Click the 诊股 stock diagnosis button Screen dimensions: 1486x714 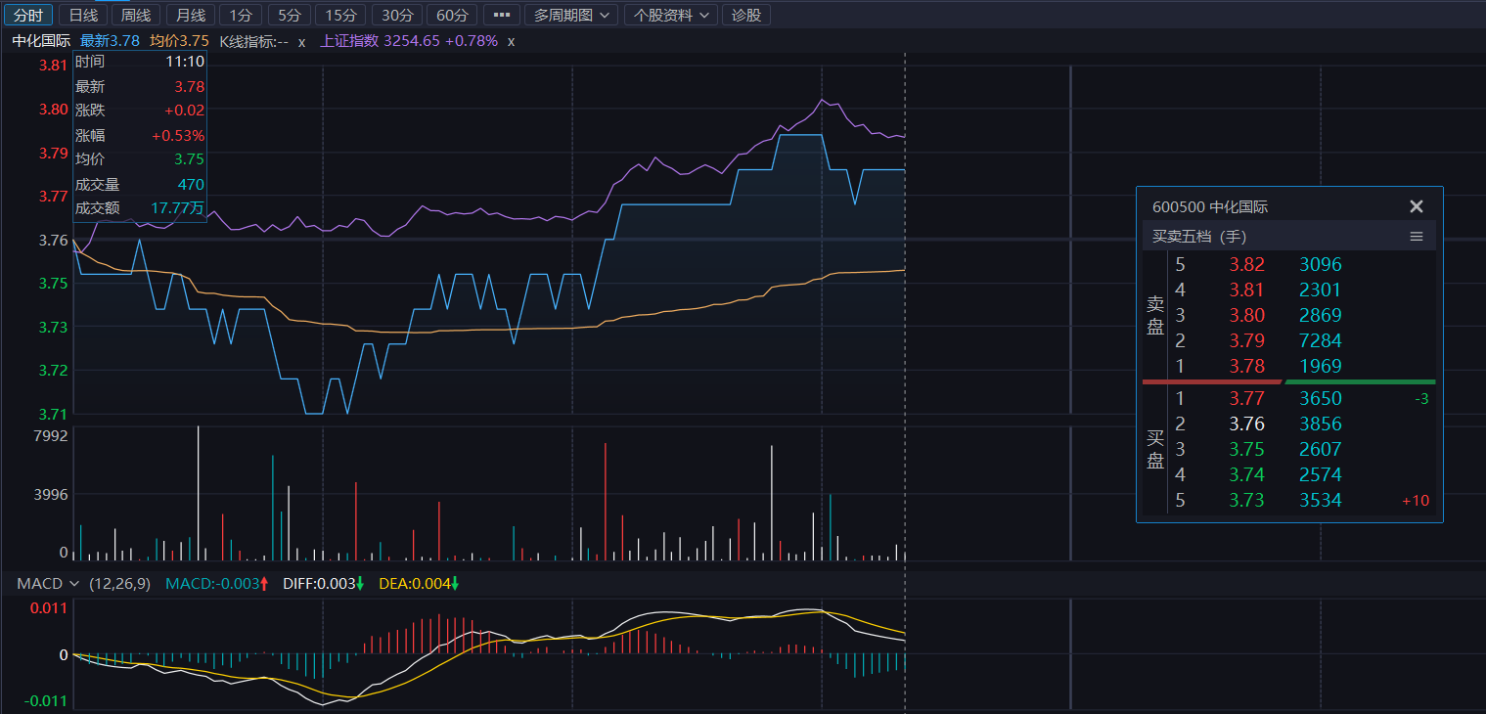pos(746,15)
